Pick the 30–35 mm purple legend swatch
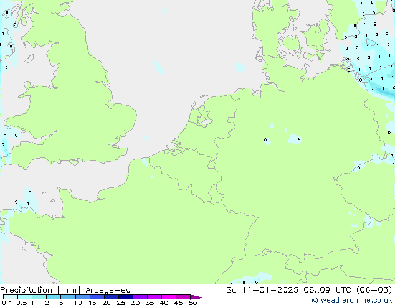 140,297
